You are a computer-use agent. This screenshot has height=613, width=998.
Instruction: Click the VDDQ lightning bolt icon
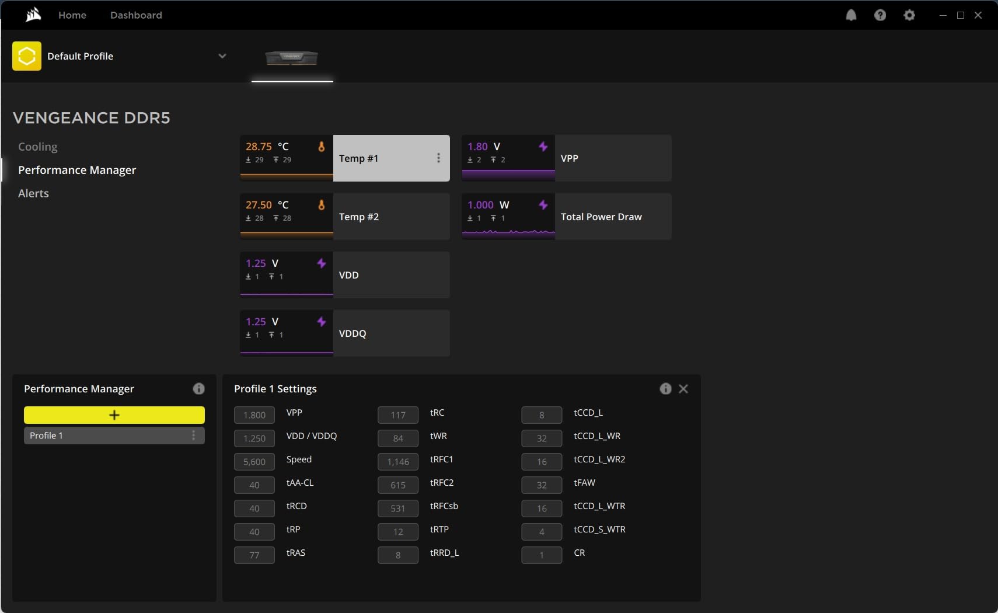[x=321, y=322]
